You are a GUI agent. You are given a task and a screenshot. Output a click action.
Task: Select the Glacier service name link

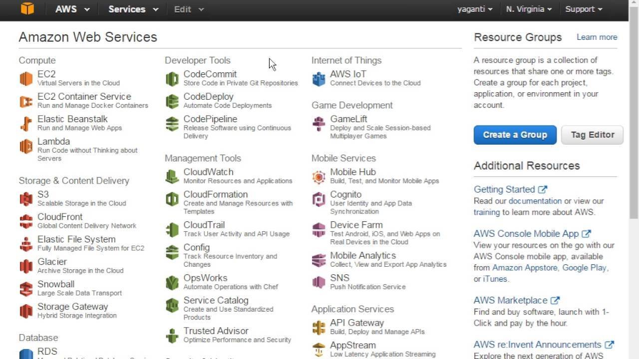(x=52, y=262)
